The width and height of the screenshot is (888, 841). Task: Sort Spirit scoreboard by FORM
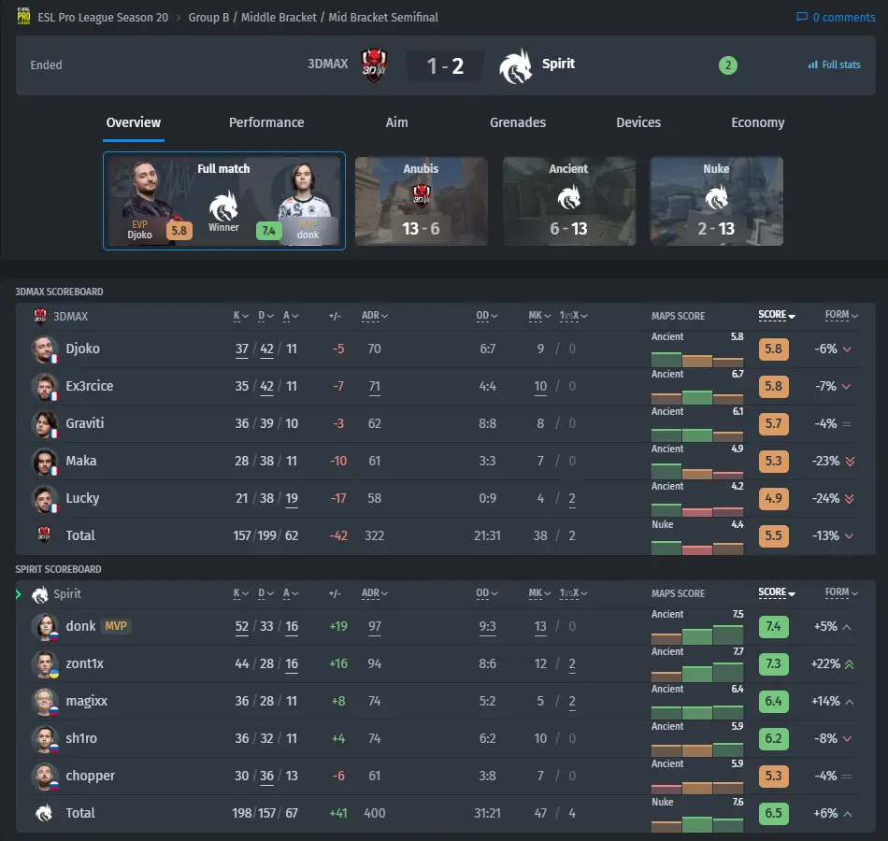(841, 592)
